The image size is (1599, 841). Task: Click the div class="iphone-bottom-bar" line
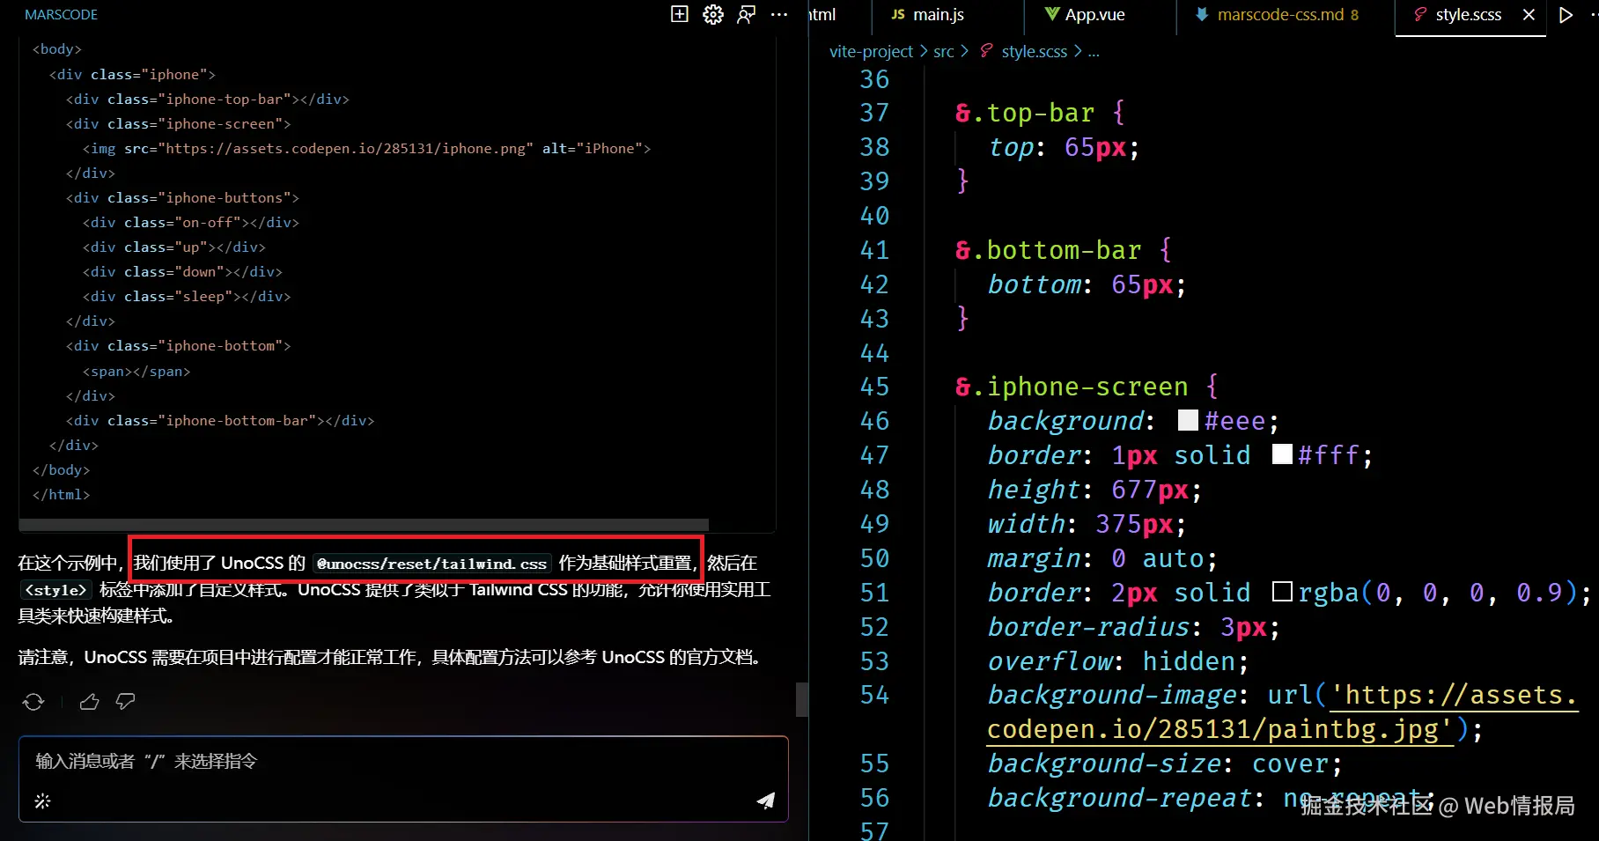[x=220, y=421]
